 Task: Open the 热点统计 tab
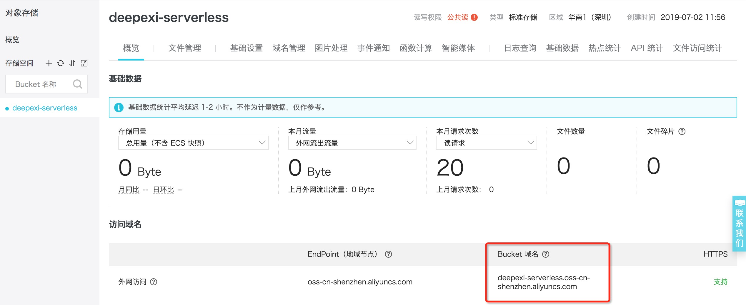point(605,48)
